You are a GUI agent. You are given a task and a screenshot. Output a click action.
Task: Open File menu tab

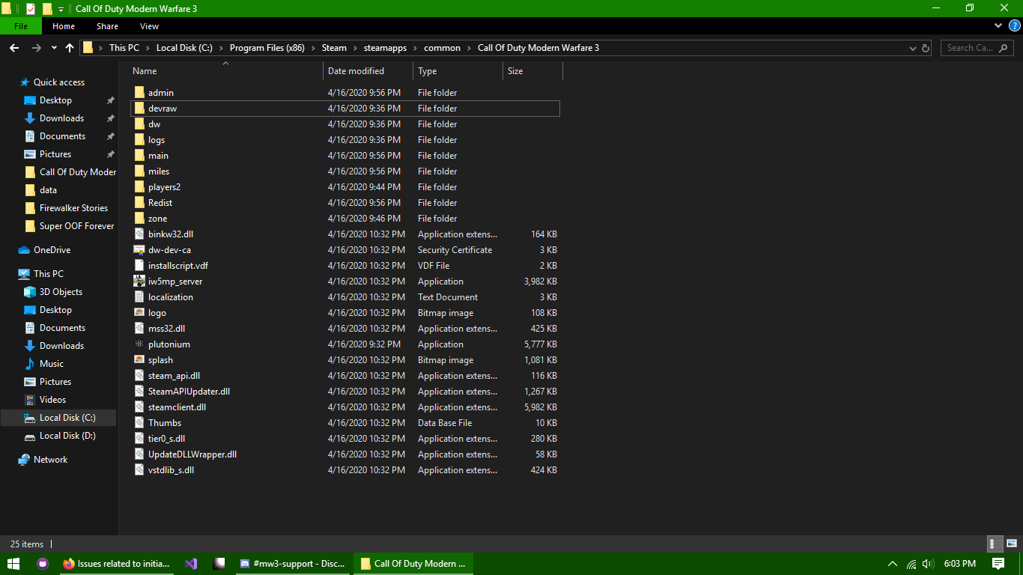[21, 26]
